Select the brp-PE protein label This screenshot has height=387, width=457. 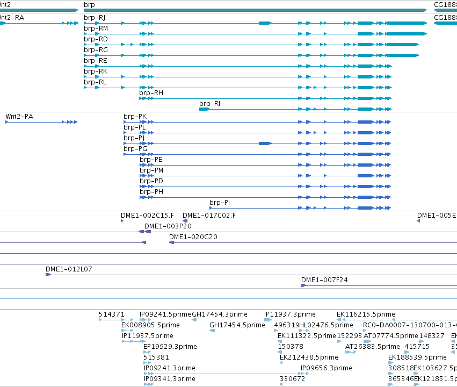[151, 160]
